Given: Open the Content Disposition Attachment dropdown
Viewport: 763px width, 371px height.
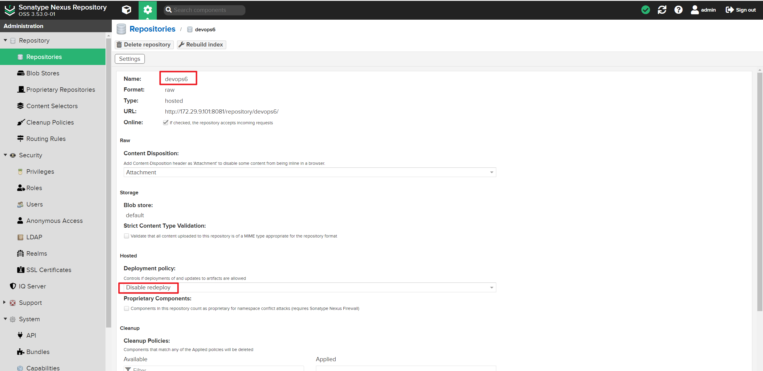Looking at the screenshot, I should (310, 172).
